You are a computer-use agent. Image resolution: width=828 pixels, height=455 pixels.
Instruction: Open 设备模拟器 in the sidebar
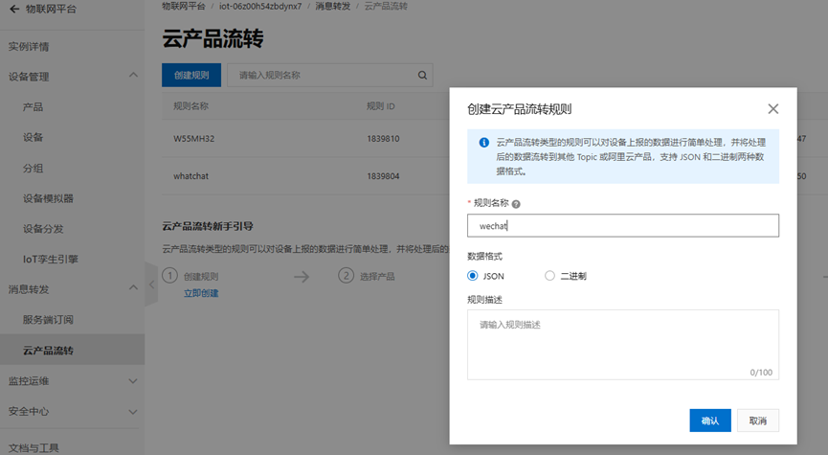click(x=48, y=198)
